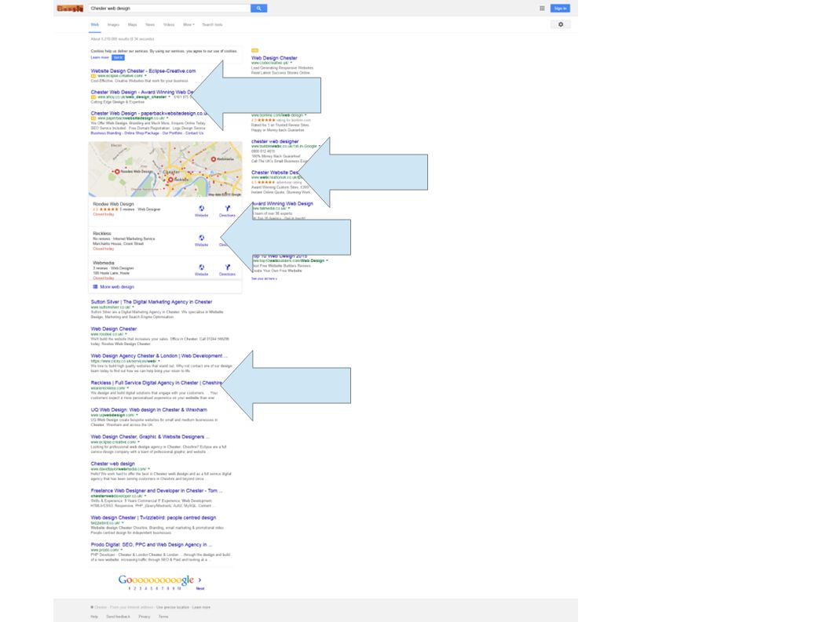
Task: Open the Send feedback footer link
Action: click(118, 617)
